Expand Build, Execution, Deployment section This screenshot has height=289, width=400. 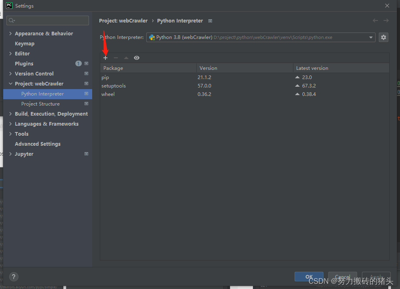click(10, 114)
